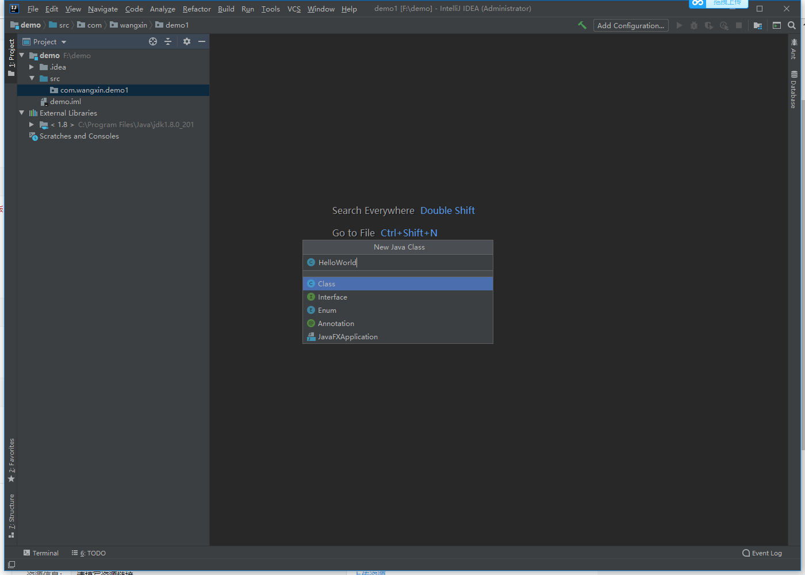The image size is (805, 575).
Task: Click the class name input field
Action: (398, 262)
